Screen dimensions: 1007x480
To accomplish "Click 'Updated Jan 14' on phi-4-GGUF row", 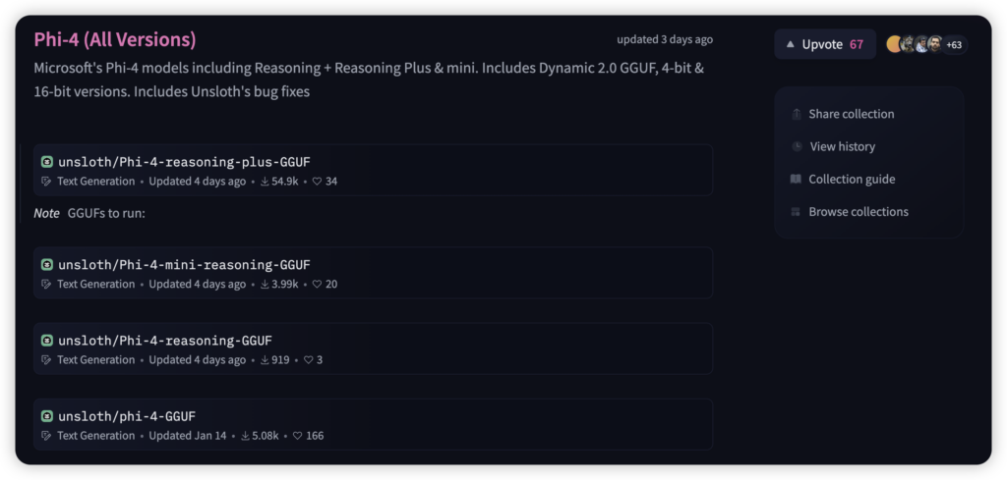I will [188, 436].
